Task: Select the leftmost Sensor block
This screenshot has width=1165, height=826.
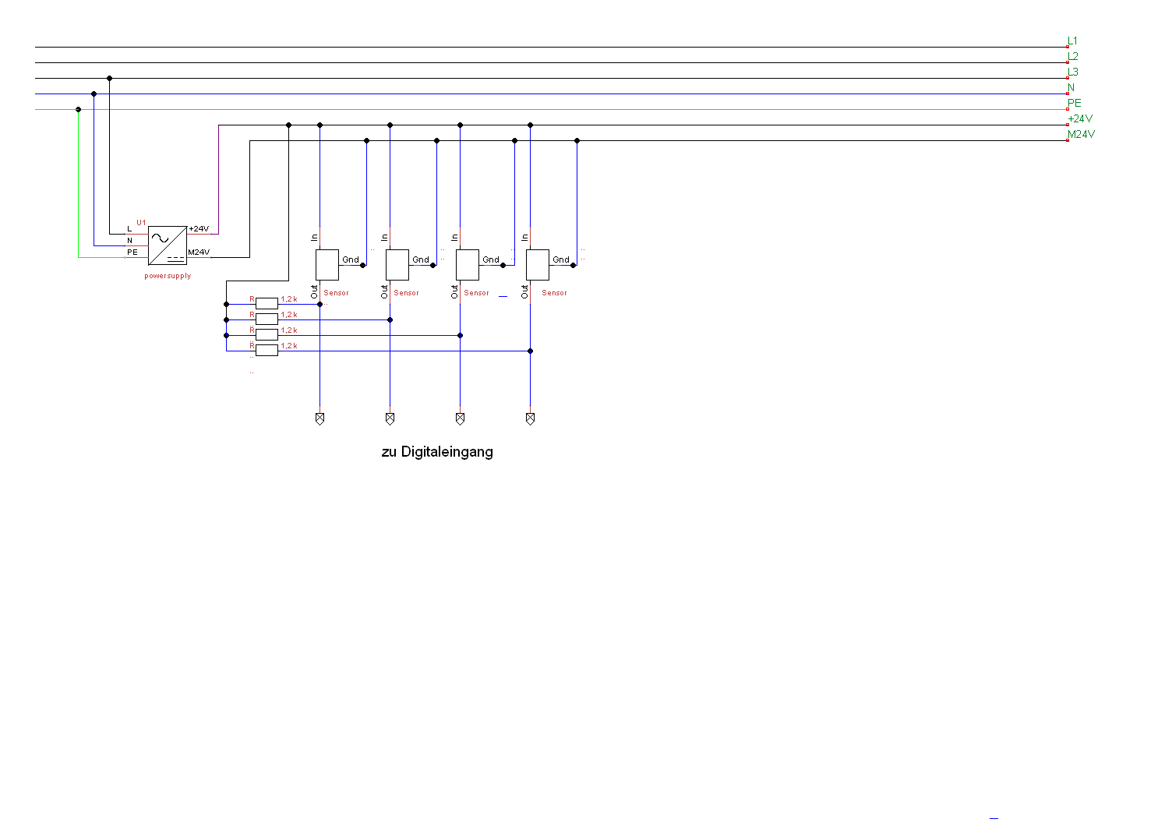Action: 327,265
